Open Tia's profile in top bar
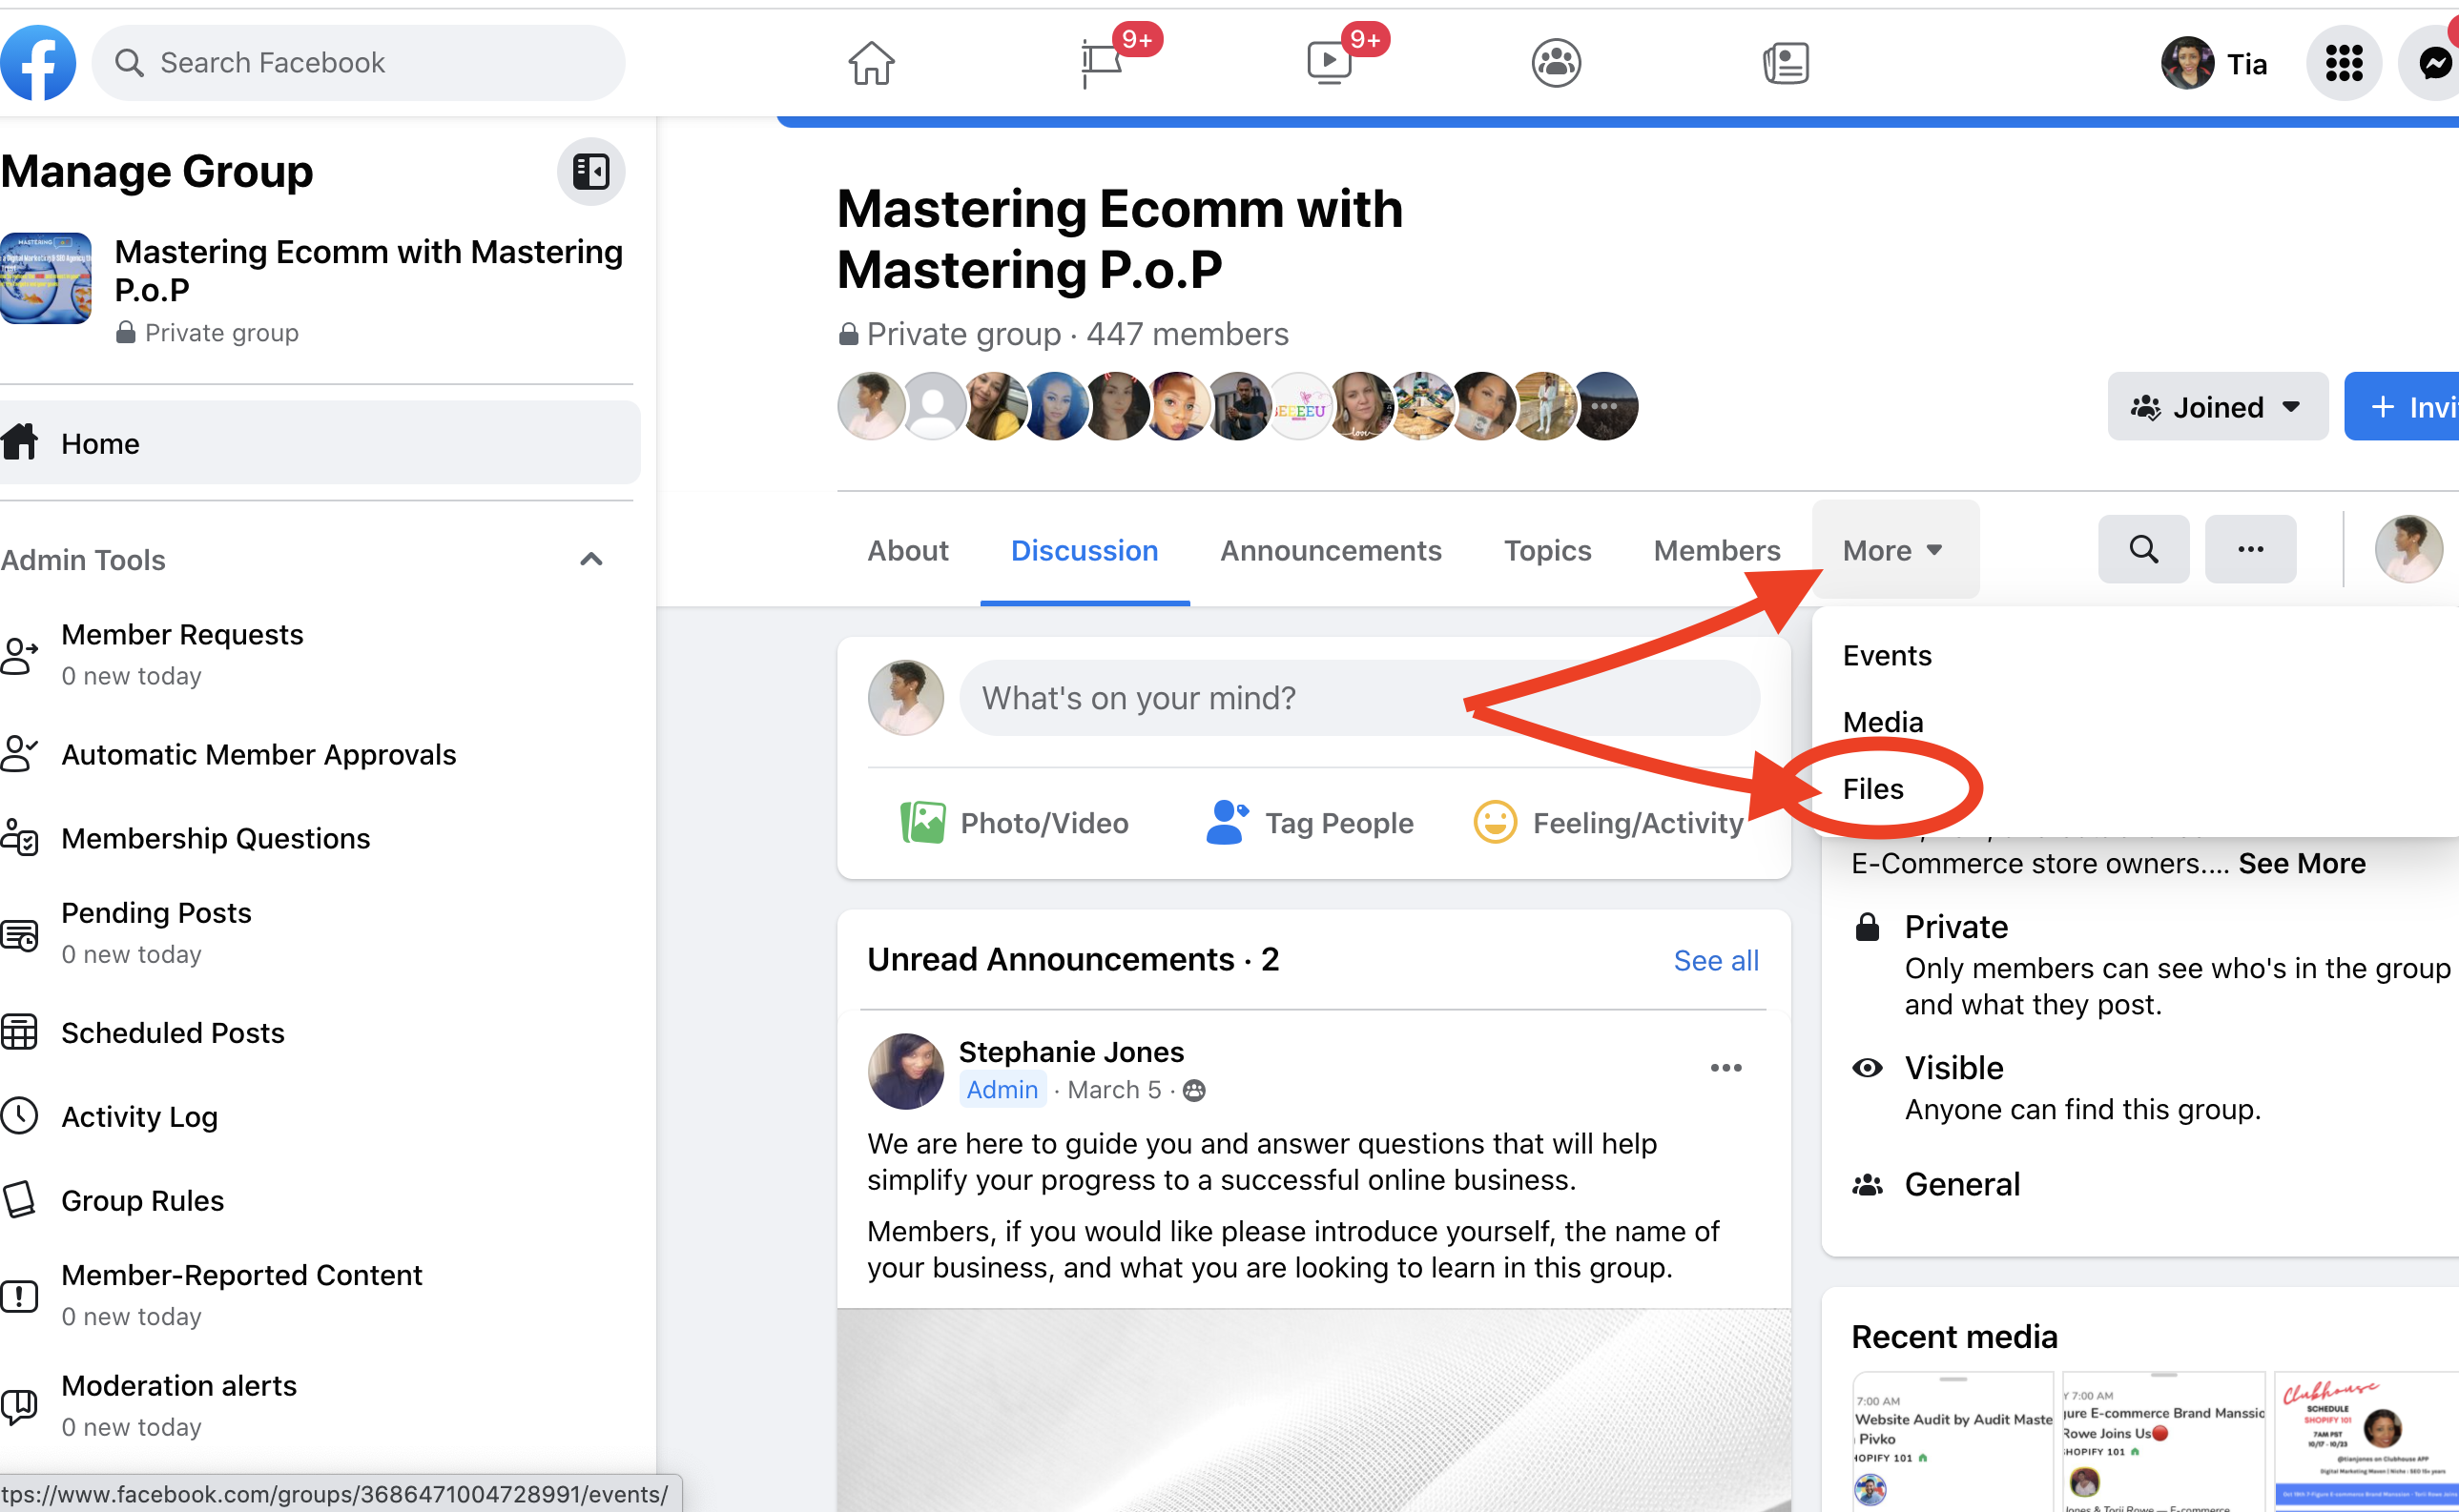 click(2216, 63)
